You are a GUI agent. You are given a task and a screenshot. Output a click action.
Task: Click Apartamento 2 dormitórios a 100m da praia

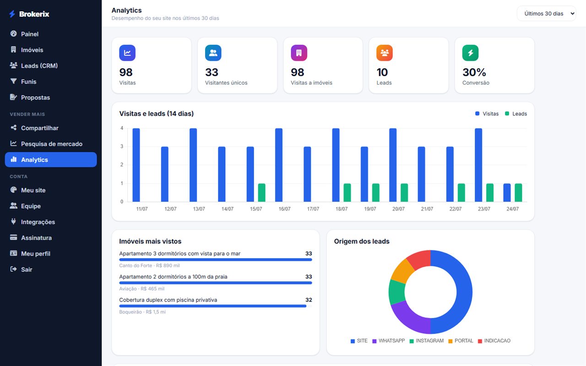(x=173, y=277)
